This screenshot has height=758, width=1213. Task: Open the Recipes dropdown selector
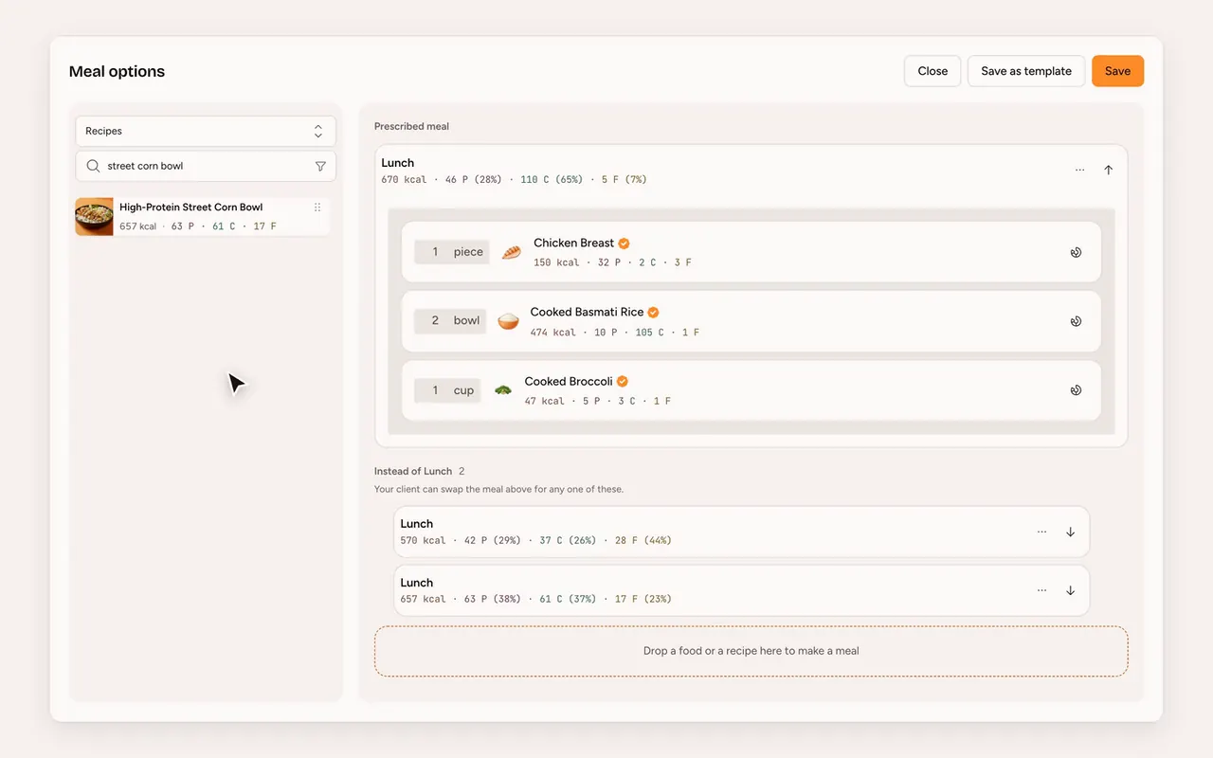pyautogui.click(x=206, y=132)
